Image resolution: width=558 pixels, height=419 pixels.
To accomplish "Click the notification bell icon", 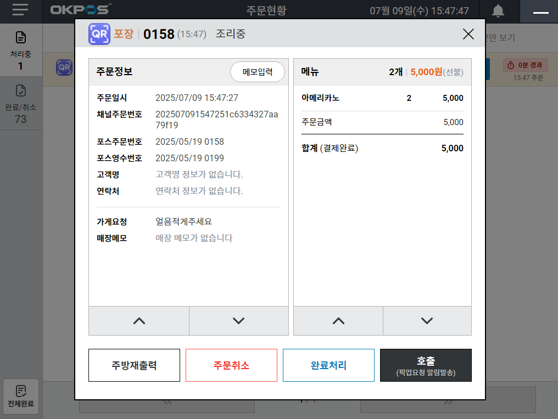I will click(498, 11).
